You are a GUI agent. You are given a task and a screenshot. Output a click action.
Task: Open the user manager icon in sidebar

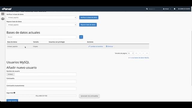pyautogui.click(x=3, y=19)
